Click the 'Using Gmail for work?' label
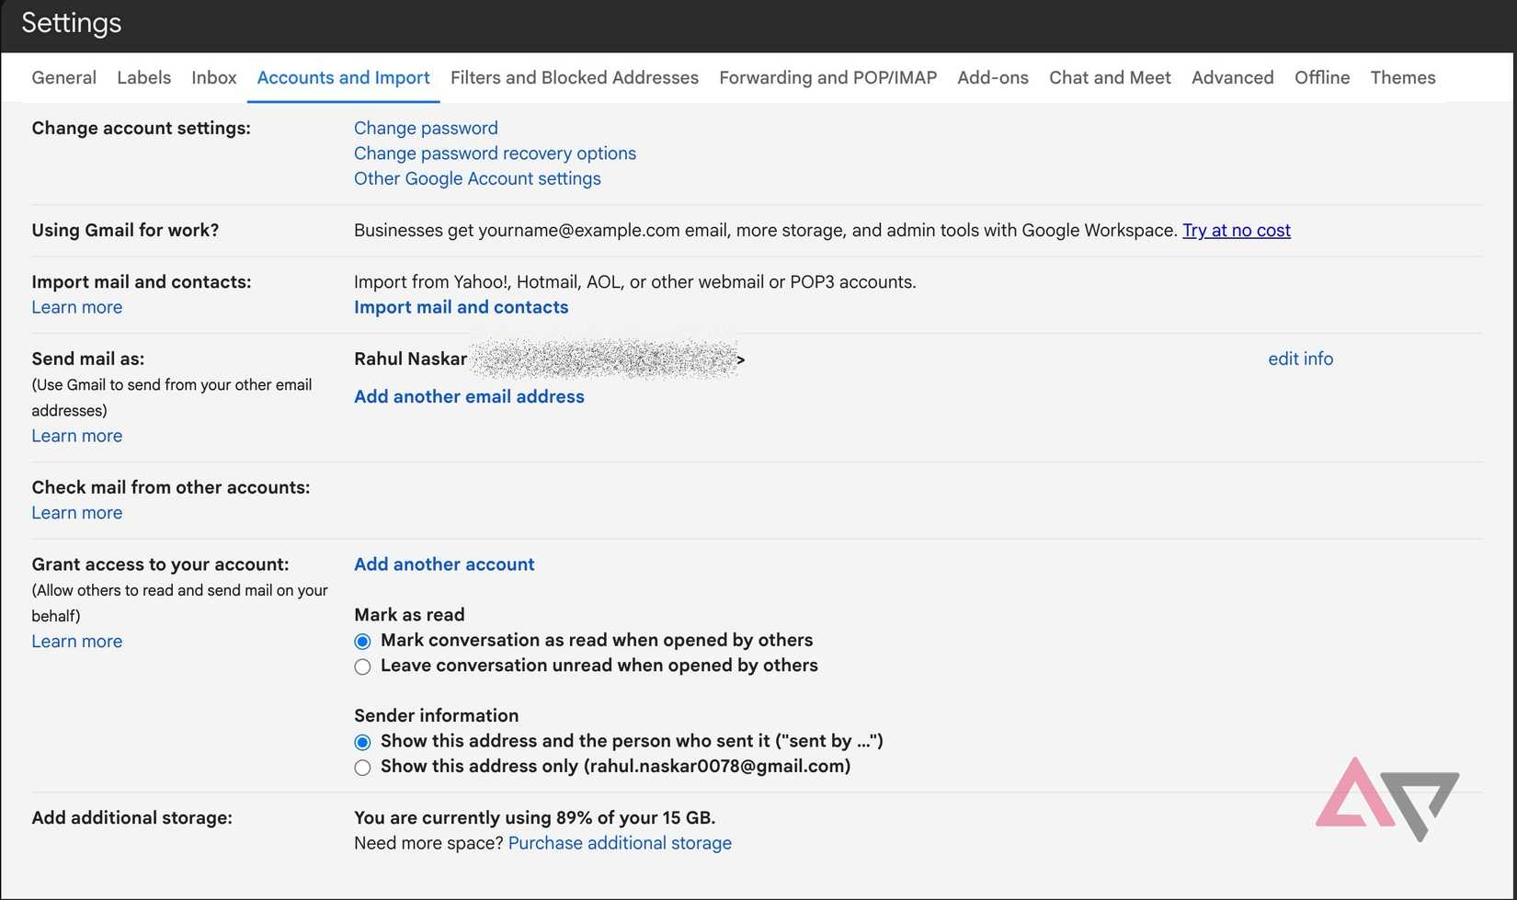 tap(125, 231)
